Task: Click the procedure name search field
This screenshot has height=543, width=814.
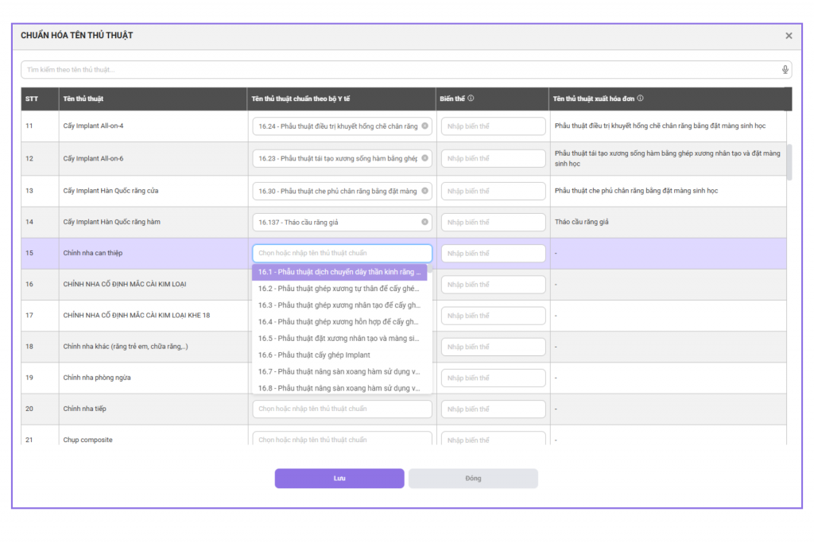Action: [397, 70]
